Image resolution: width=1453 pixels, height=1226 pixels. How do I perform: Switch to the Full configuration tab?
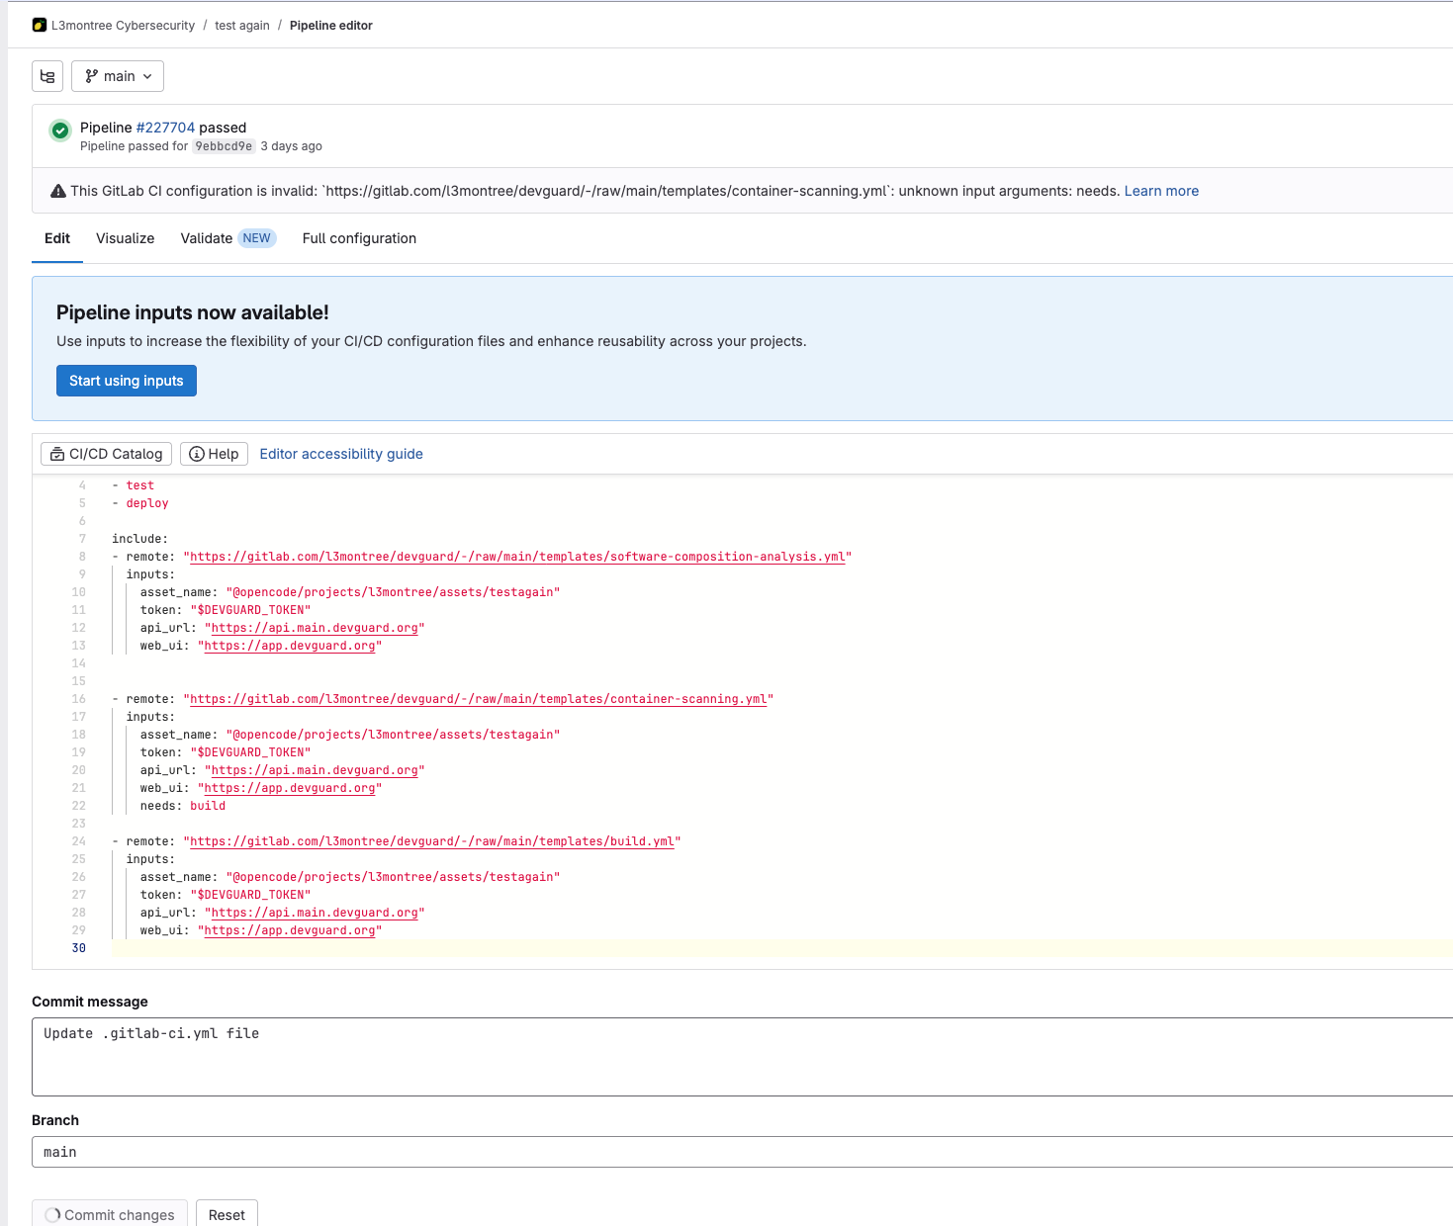(x=359, y=238)
